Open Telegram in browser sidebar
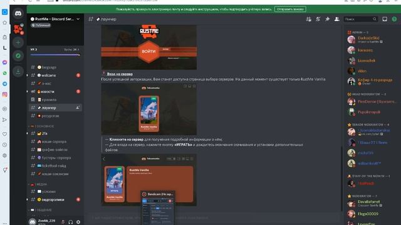 [5, 84]
